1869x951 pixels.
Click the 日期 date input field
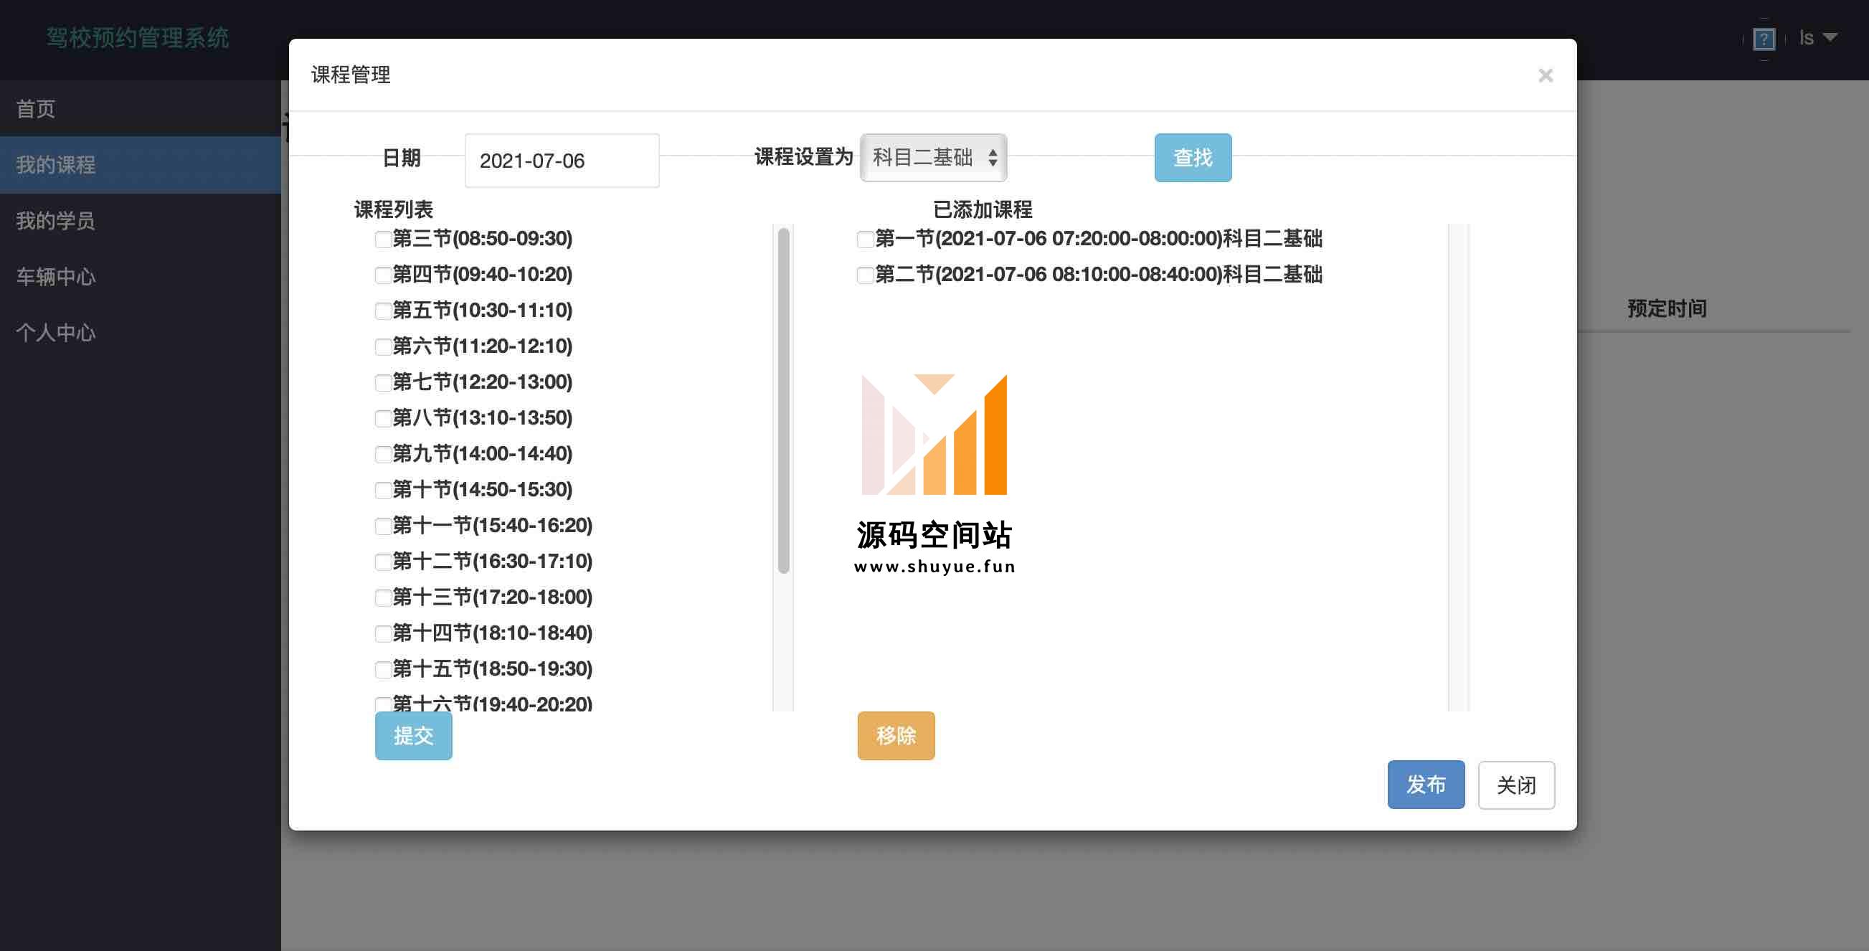[x=562, y=161]
